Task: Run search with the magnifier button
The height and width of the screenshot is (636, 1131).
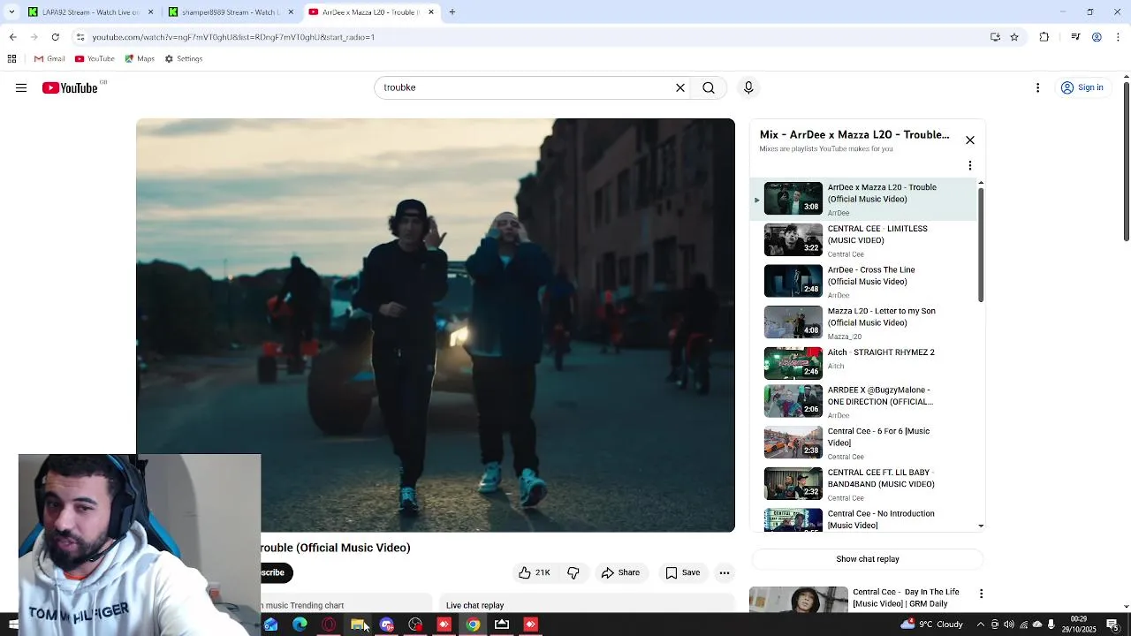Action: 709,87
